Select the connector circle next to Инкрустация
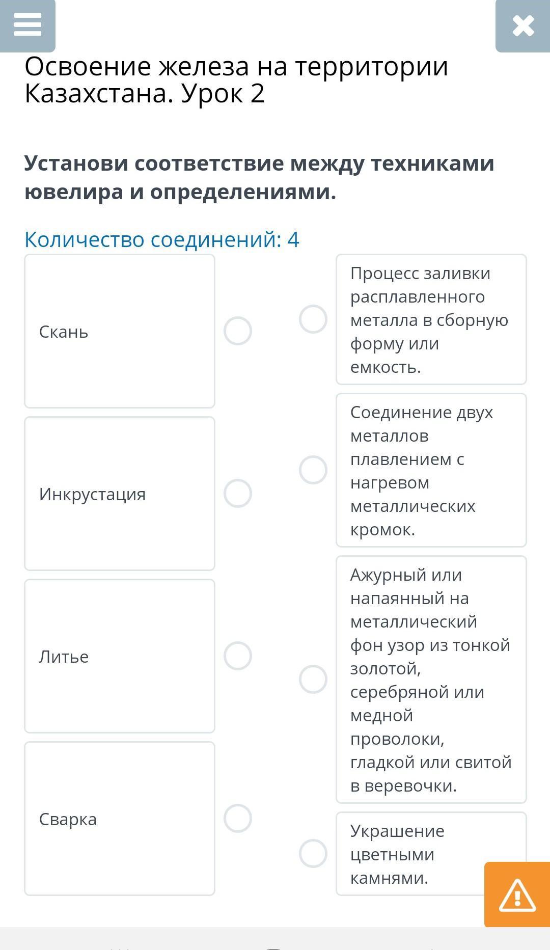Screen dimensions: 550x950 click(x=238, y=494)
